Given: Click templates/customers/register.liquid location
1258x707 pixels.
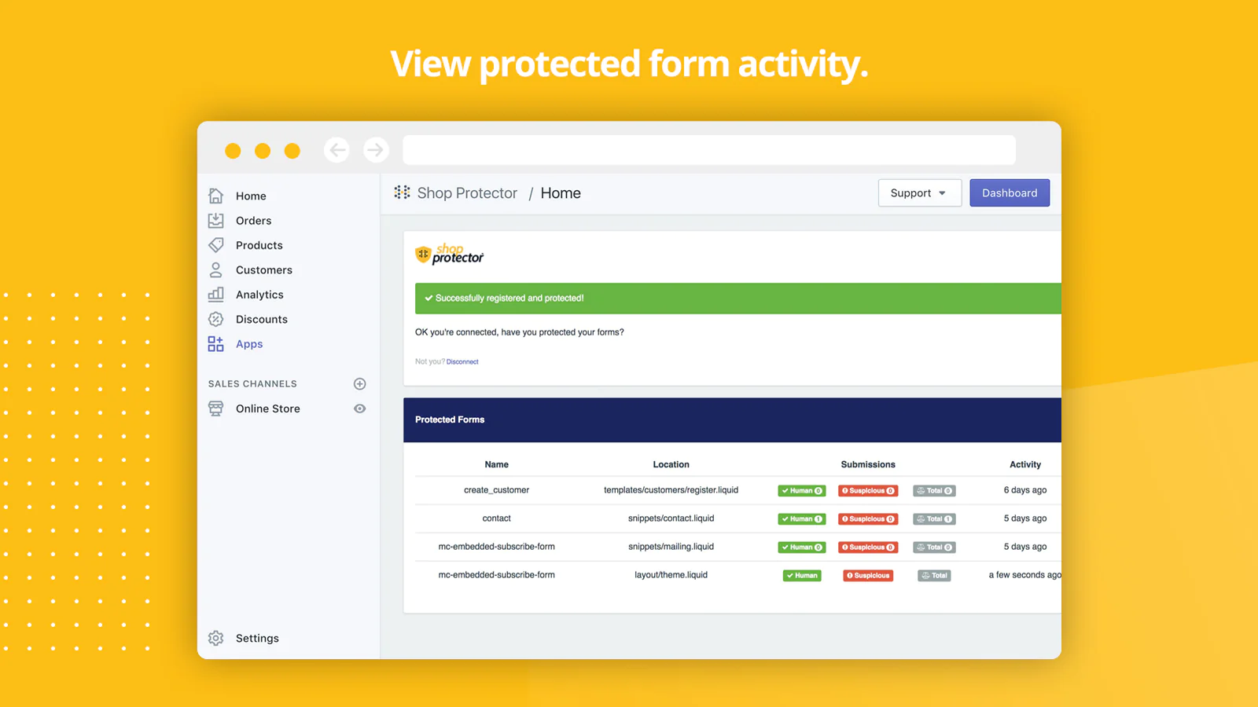Looking at the screenshot, I should point(671,490).
